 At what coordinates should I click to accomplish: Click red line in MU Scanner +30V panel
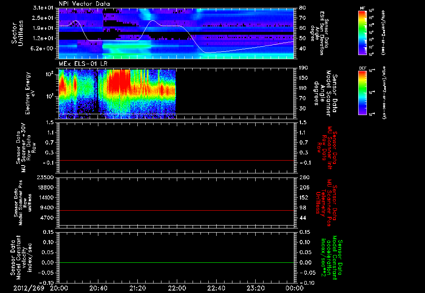[176, 160]
